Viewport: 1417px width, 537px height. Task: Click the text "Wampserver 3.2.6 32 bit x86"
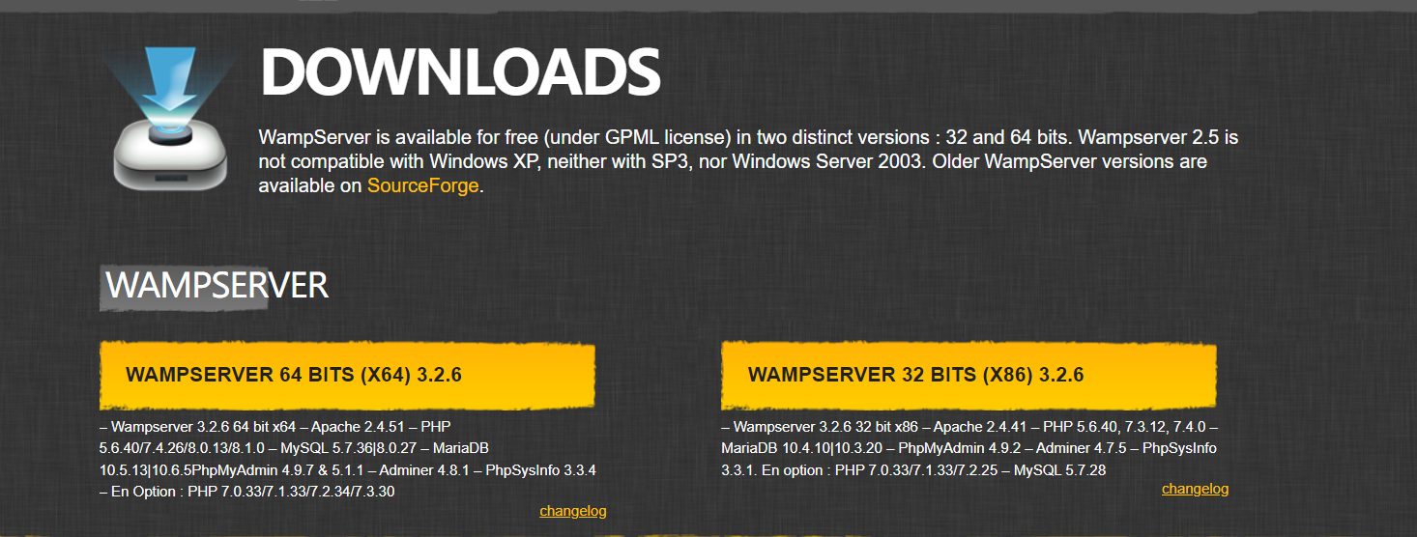click(827, 427)
